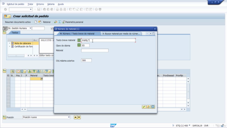This screenshot has height=128, width=227.
Task: Click the F4 search help button in the Material cell
Action: 41,79
